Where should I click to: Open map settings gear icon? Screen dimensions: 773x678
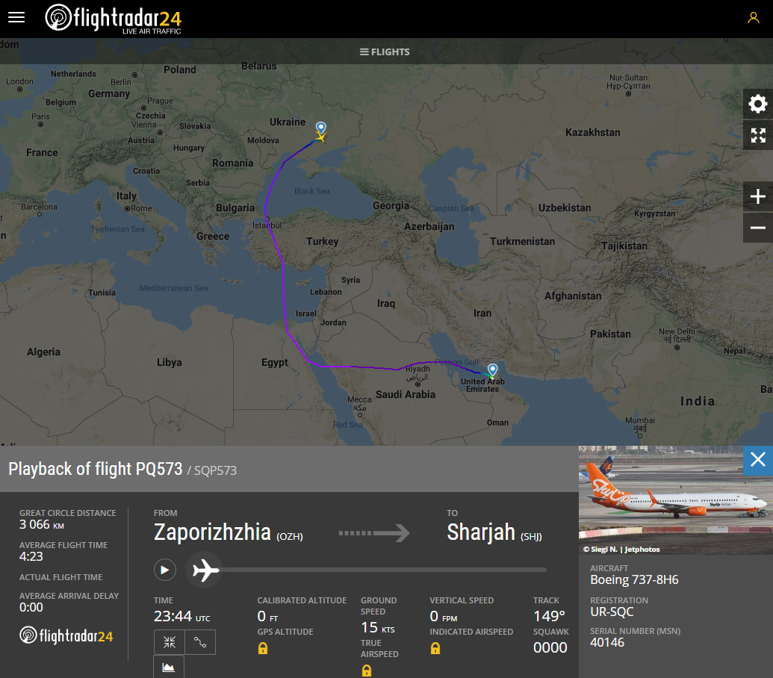(758, 104)
